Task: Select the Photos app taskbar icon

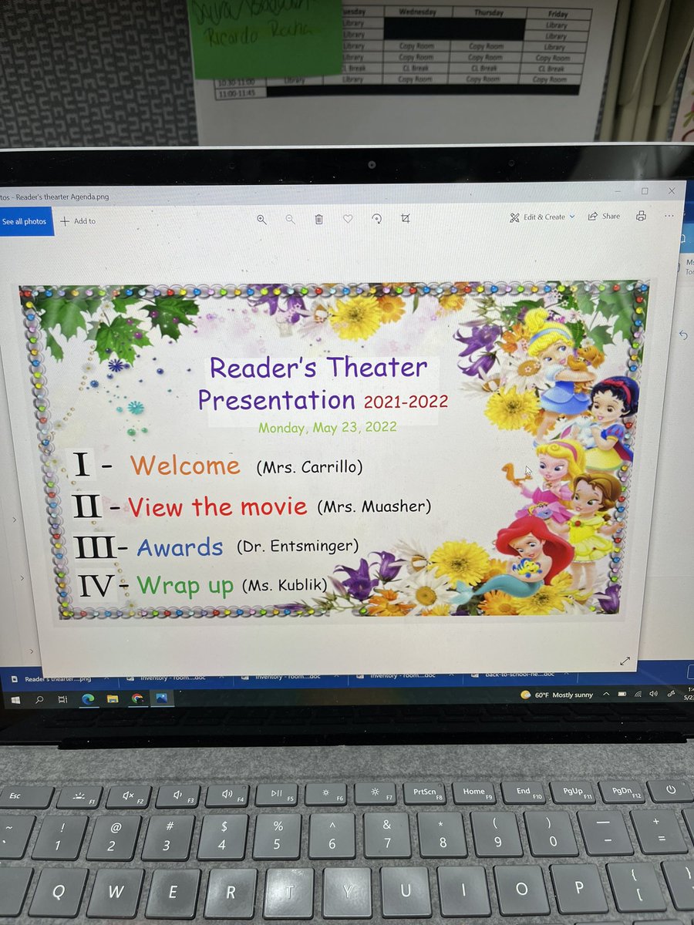Action: (x=162, y=698)
